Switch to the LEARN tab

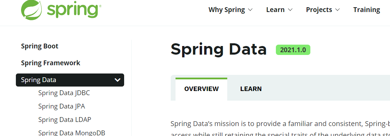(251, 89)
